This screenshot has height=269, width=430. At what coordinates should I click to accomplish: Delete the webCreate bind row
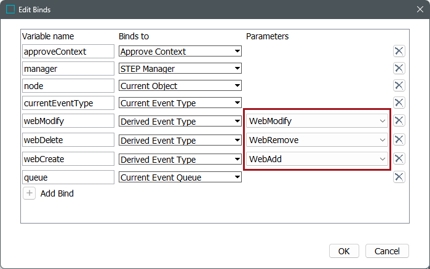pos(399,159)
